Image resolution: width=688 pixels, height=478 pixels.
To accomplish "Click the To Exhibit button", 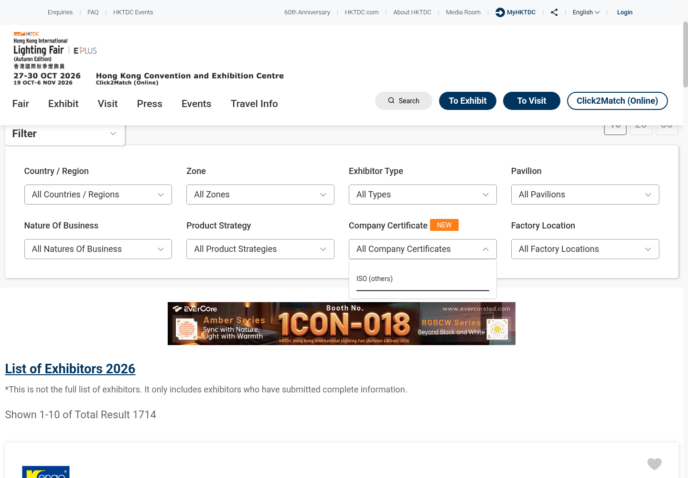I will tap(468, 101).
